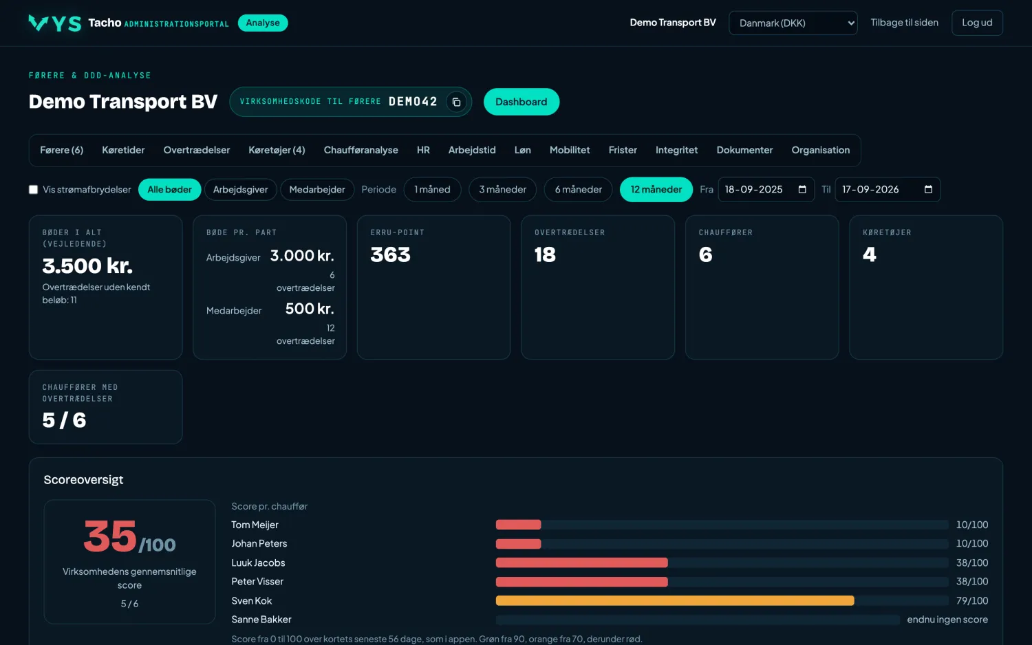This screenshot has height=645, width=1032.
Task: Open calendar picker in Fra date field
Action: point(802,189)
